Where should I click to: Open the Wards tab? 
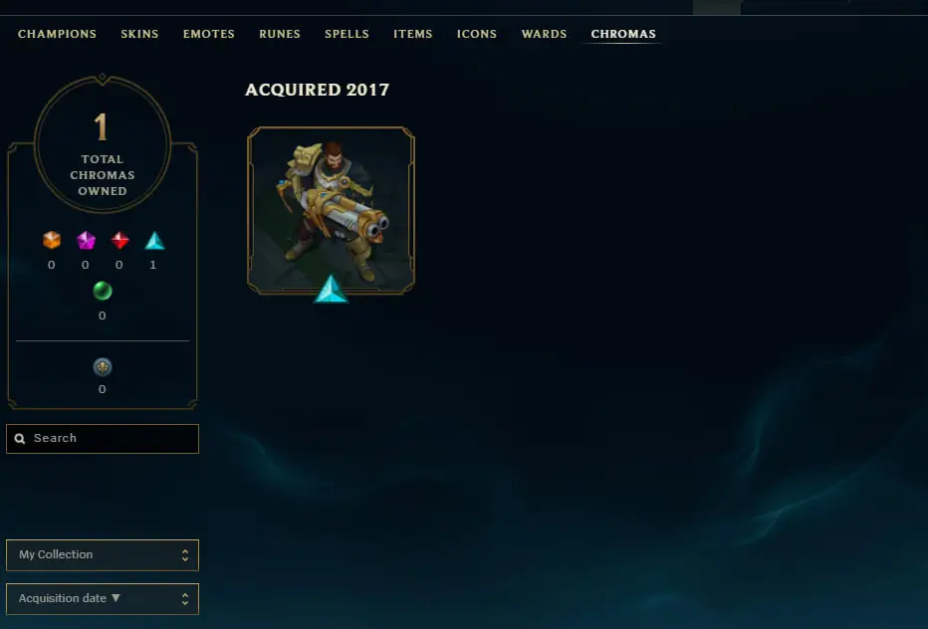pyautogui.click(x=544, y=34)
